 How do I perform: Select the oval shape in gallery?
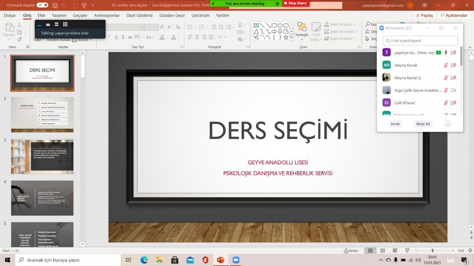pos(280,26)
